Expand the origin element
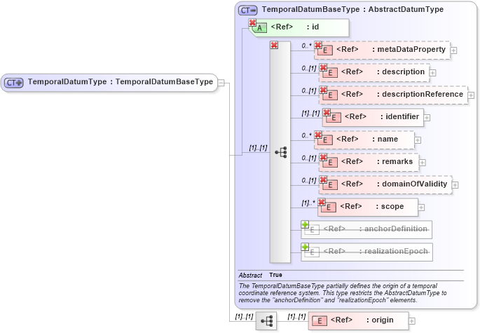Viewport: 480px width, 333px height. click(x=412, y=321)
